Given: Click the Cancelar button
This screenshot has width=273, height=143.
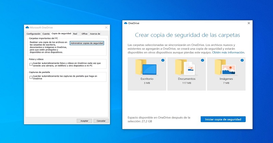Looking at the screenshot, I should 101,121.
